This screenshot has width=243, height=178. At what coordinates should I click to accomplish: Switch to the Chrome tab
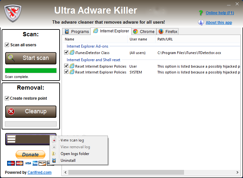[x=144, y=32]
